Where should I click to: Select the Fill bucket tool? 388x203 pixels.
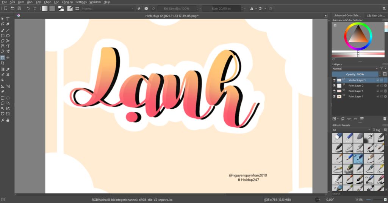(3, 80)
